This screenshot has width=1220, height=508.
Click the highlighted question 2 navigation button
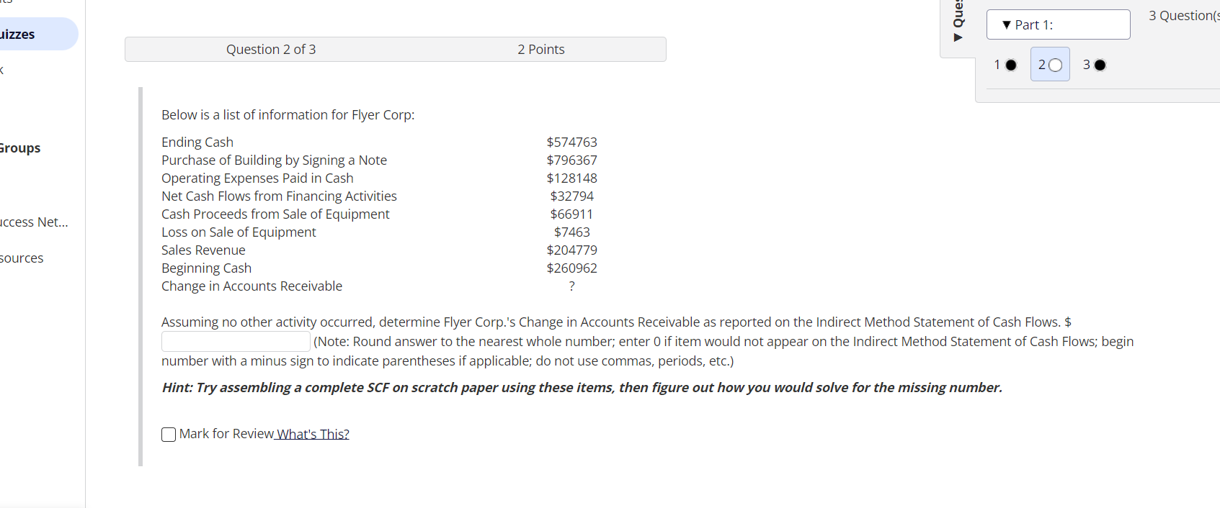(1049, 64)
